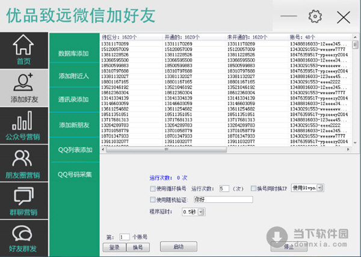Open the 程序延时 0.5秒 dropdown

click(x=193, y=212)
